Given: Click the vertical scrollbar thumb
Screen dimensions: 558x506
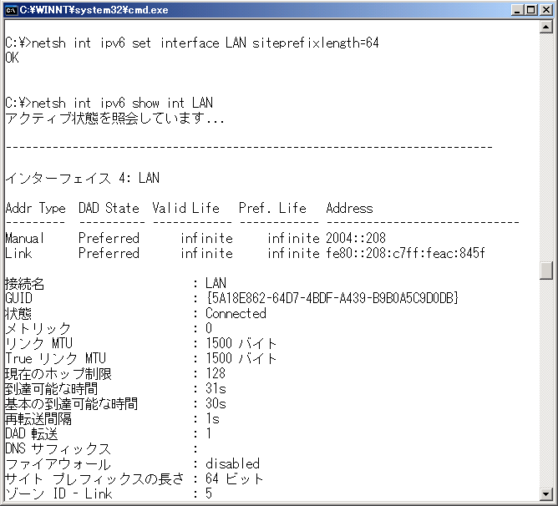Looking at the screenshot, I should (547, 271).
